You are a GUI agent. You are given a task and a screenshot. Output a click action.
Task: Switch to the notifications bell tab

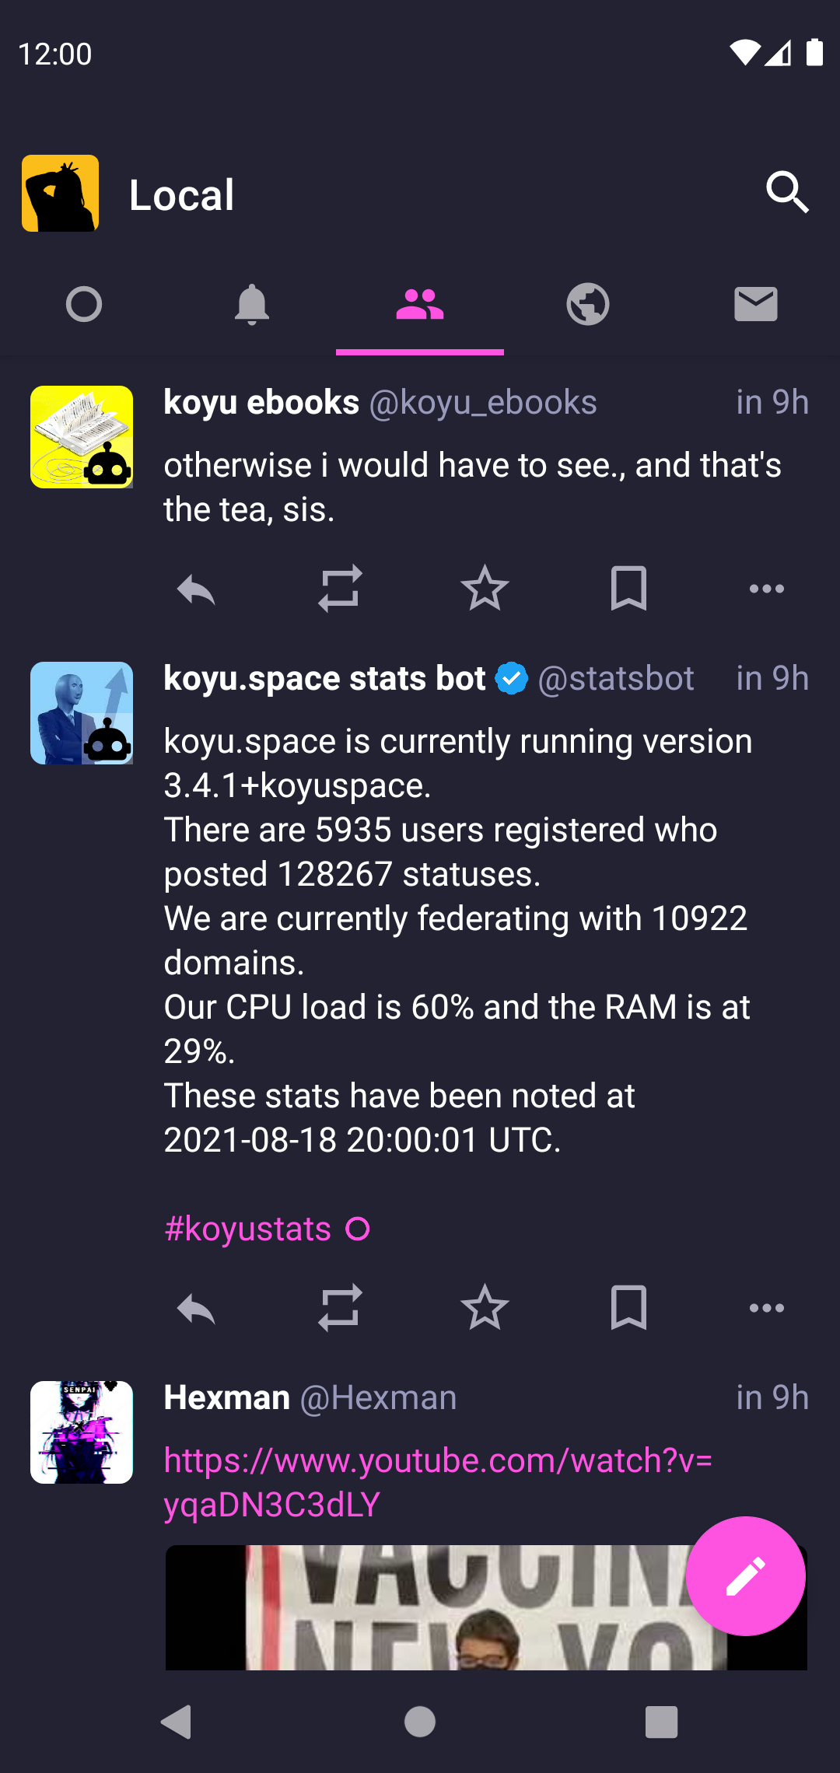coord(252,304)
